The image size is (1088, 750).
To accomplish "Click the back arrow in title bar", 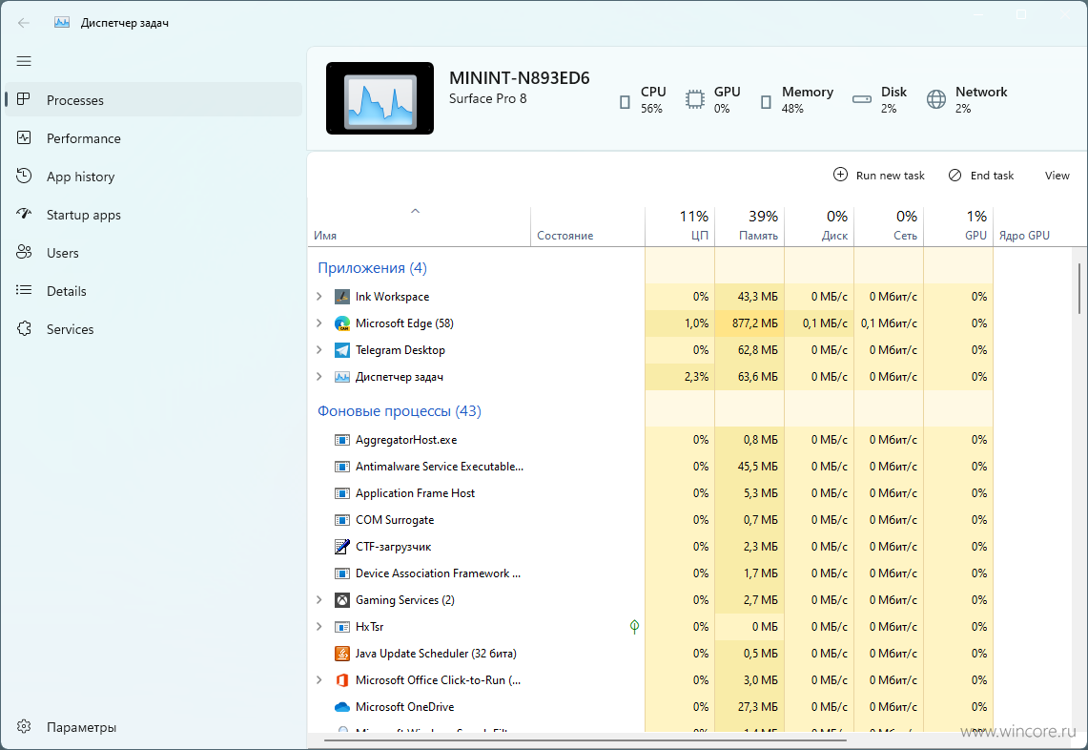I will tap(24, 23).
